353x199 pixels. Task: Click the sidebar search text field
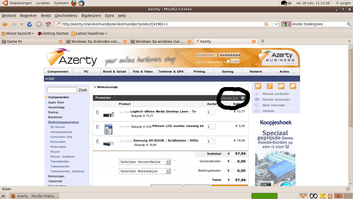coord(62,90)
